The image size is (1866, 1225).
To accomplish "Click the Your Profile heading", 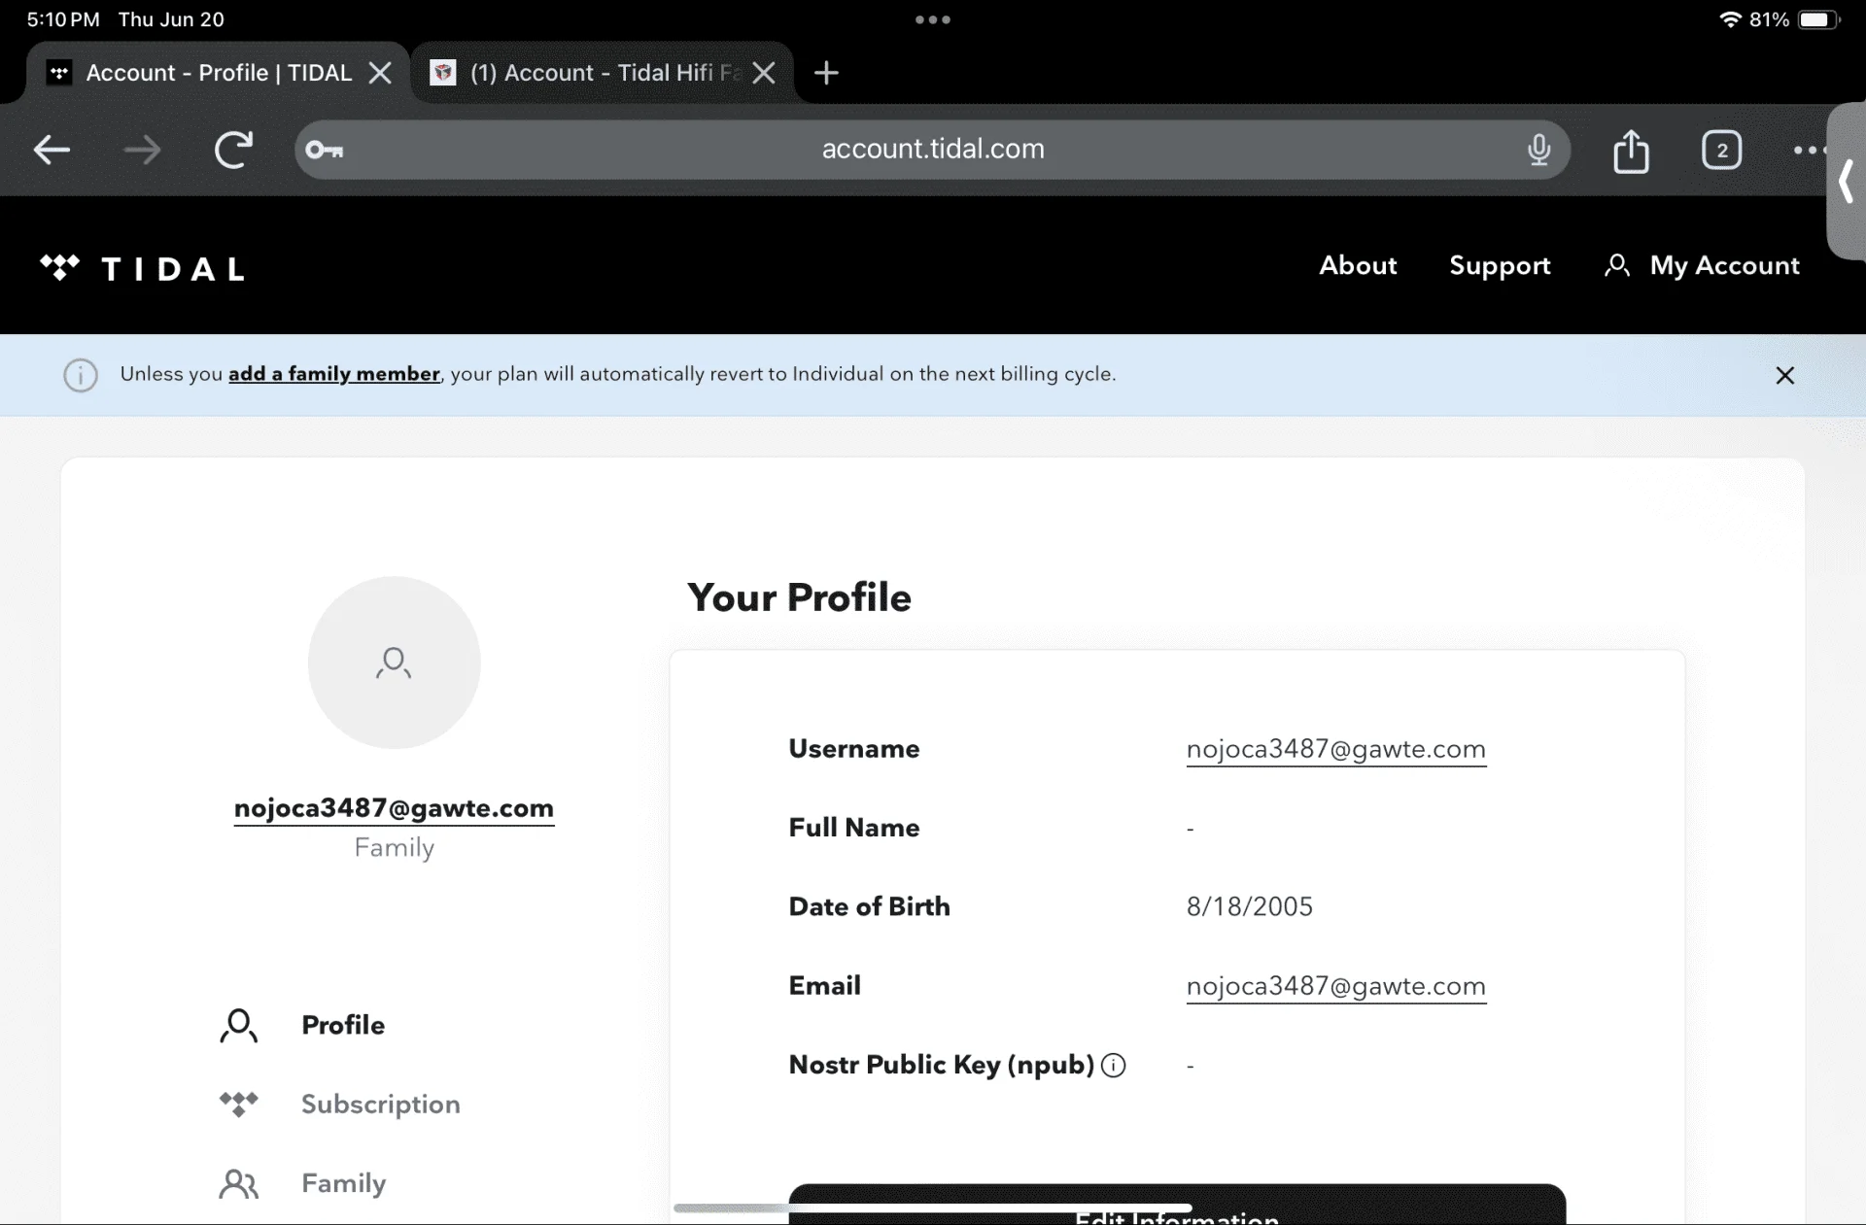I will [799, 597].
